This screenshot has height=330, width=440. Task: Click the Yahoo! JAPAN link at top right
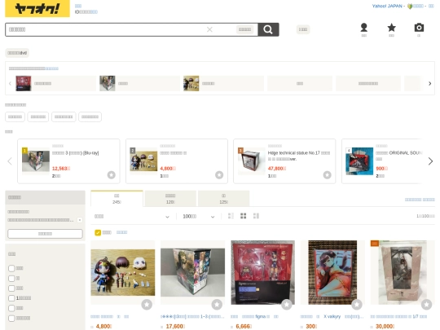point(387,6)
